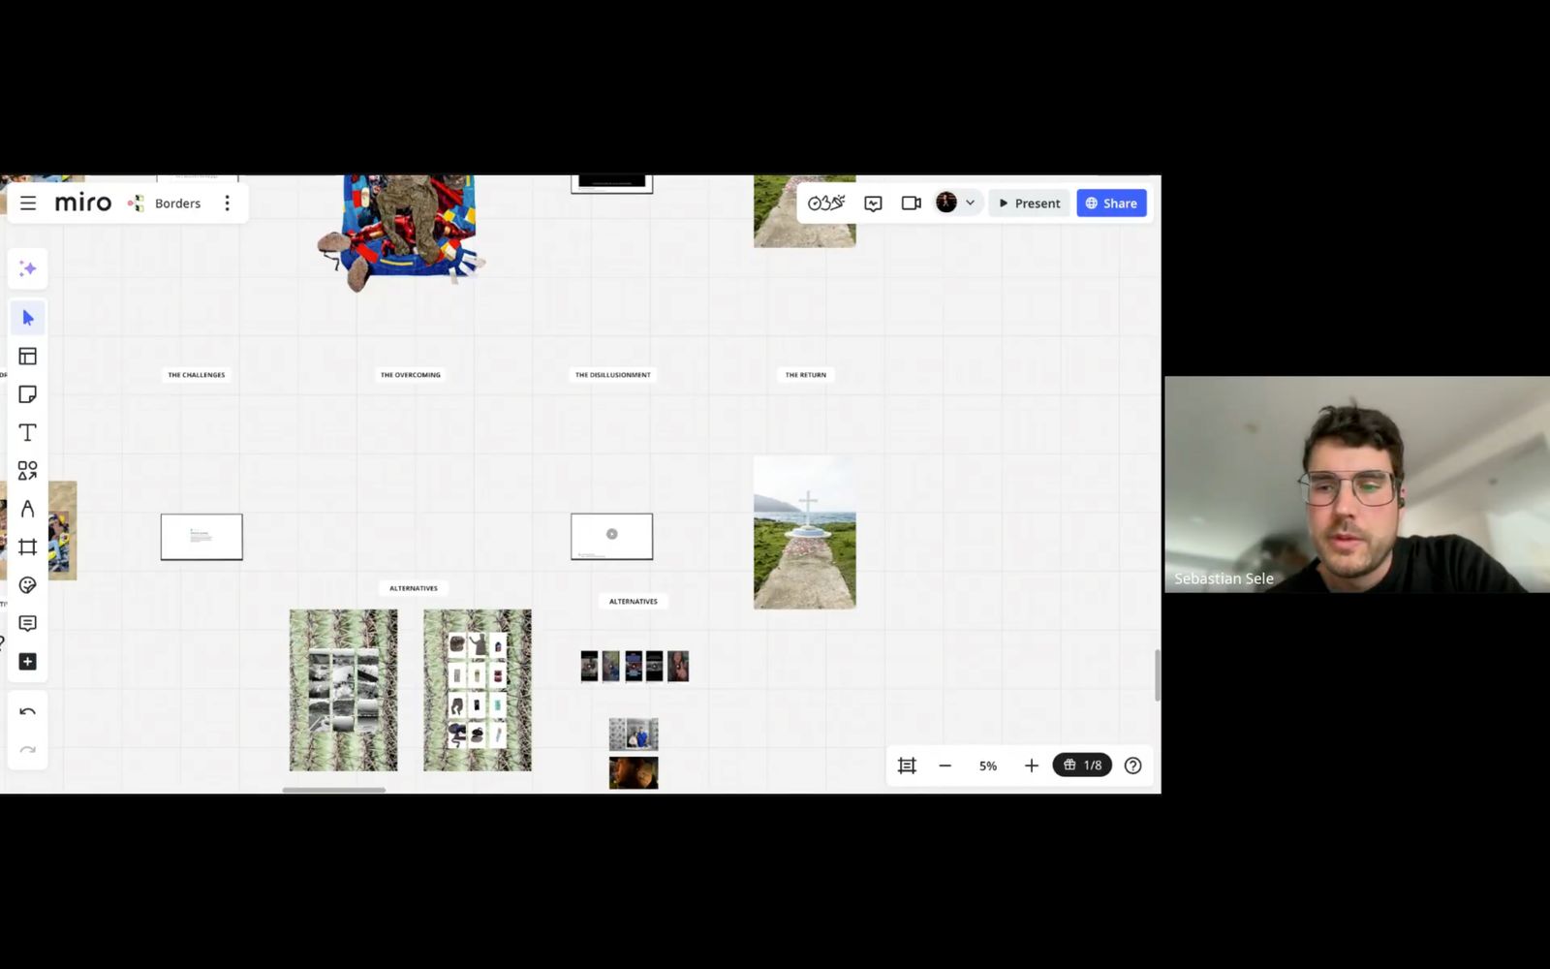Viewport: 1550px width, 969px height.
Task: Toggle the timer and reactions tools
Action: coord(826,203)
